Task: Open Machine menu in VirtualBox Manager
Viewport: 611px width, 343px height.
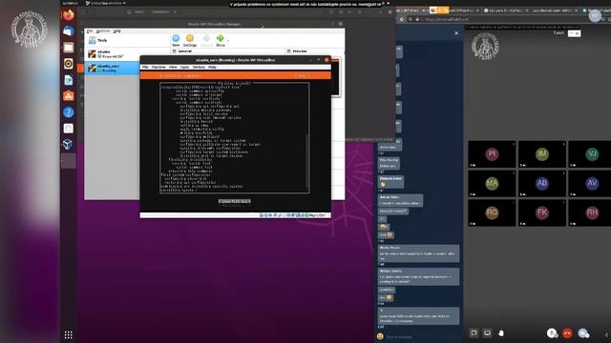Action: click(x=103, y=31)
